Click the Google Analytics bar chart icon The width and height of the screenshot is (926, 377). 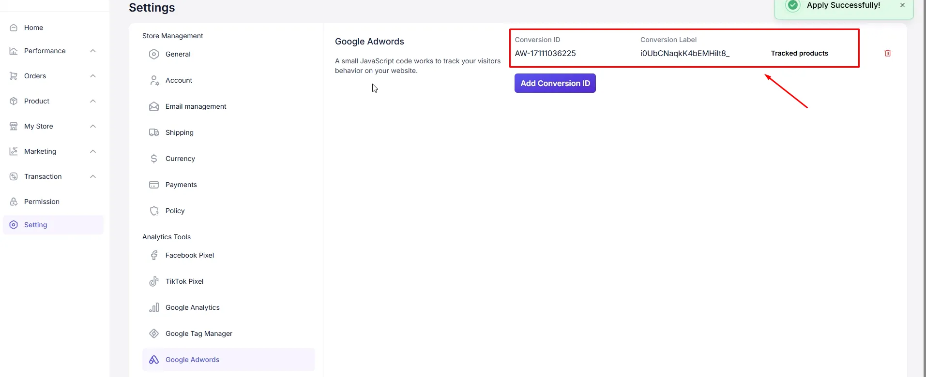pyautogui.click(x=154, y=307)
